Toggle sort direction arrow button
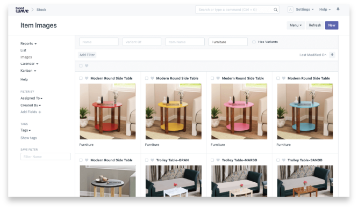The image size is (358, 209). click(332, 55)
